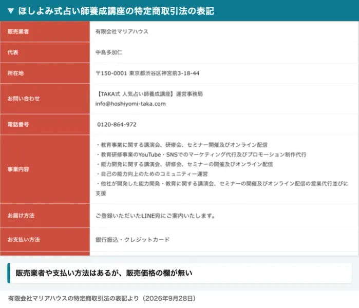Click the 電話番号 label cell
The image size is (359, 308).
[45, 124]
